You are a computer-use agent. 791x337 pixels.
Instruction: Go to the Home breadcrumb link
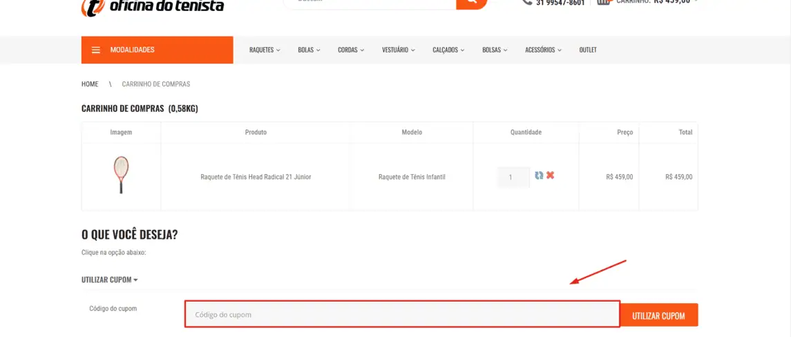90,84
